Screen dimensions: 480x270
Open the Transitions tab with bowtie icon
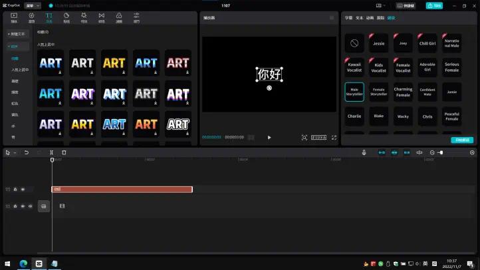(101, 17)
